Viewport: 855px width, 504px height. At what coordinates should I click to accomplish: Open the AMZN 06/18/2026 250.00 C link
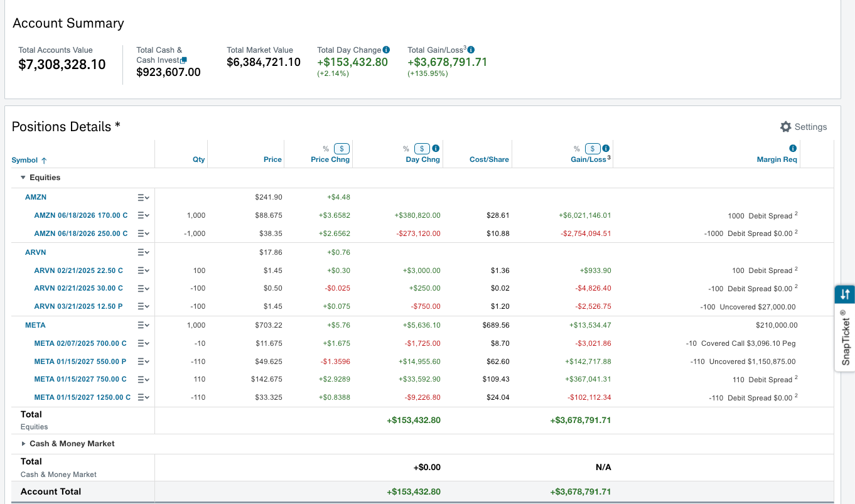pyautogui.click(x=81, y=233)
